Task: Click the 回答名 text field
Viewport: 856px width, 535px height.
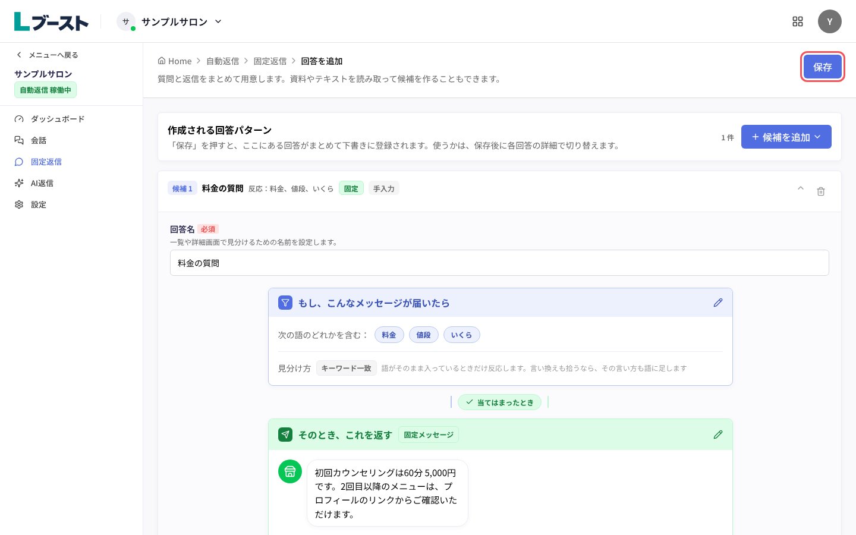Action: click(499, 263)
